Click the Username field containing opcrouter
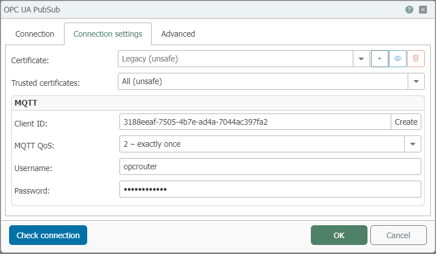 pyautogui.click(x=270, y=167)
